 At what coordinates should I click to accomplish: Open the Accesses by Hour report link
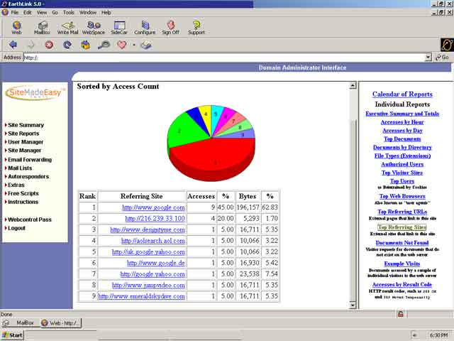pos(402,122)
